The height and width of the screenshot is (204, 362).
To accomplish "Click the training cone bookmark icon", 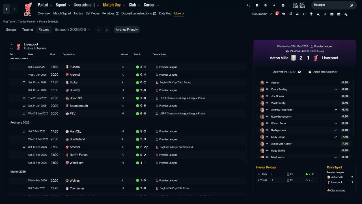I will click(325, 14).
